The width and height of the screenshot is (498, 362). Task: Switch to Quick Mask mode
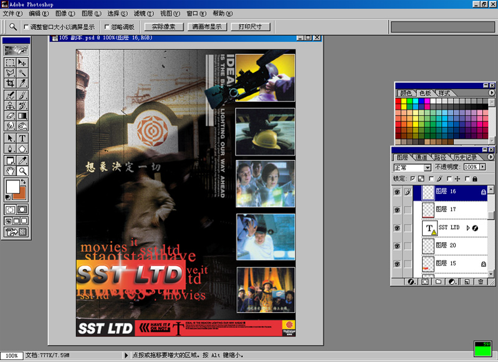click(x=22, y=210)
